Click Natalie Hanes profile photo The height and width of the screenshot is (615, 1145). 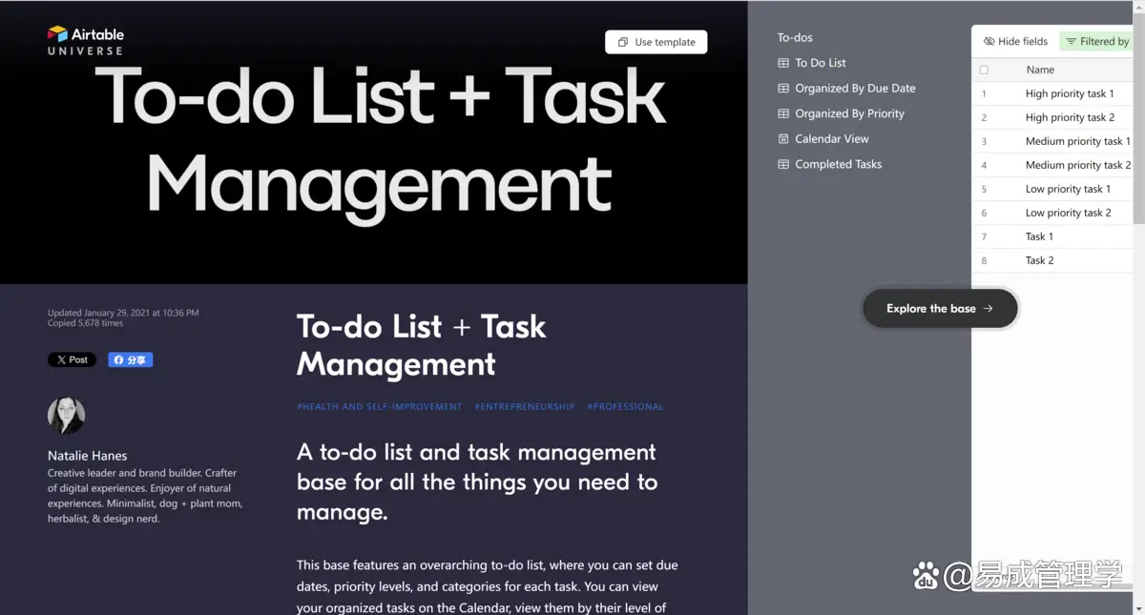click(67, 416)
